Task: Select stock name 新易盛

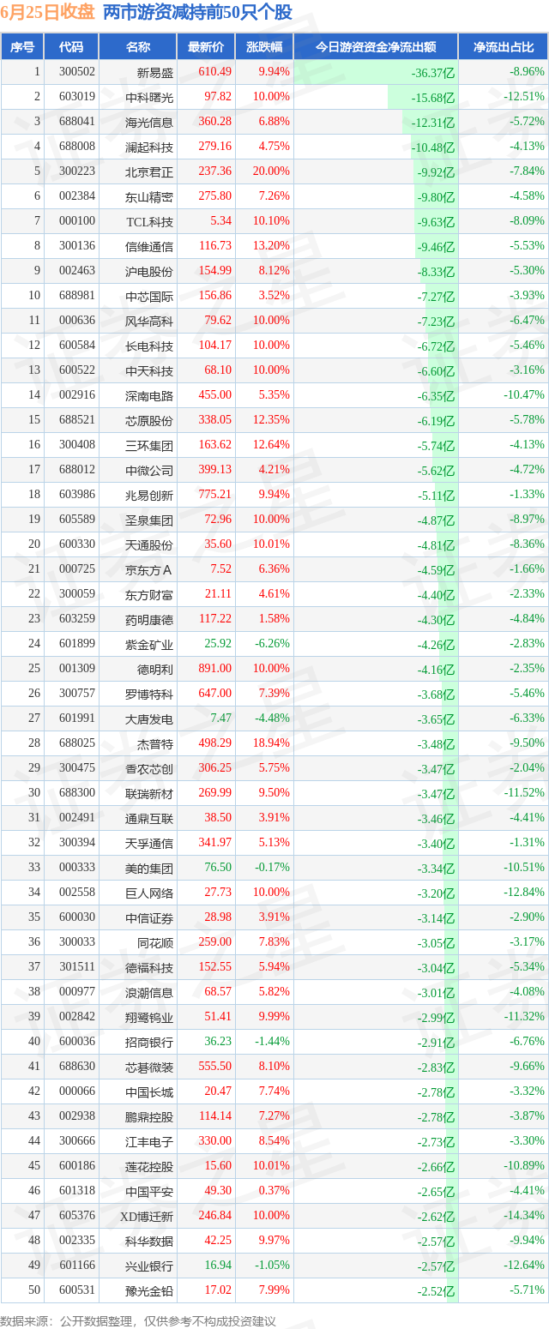Action: pyautogui.click(x=155, y=73)
